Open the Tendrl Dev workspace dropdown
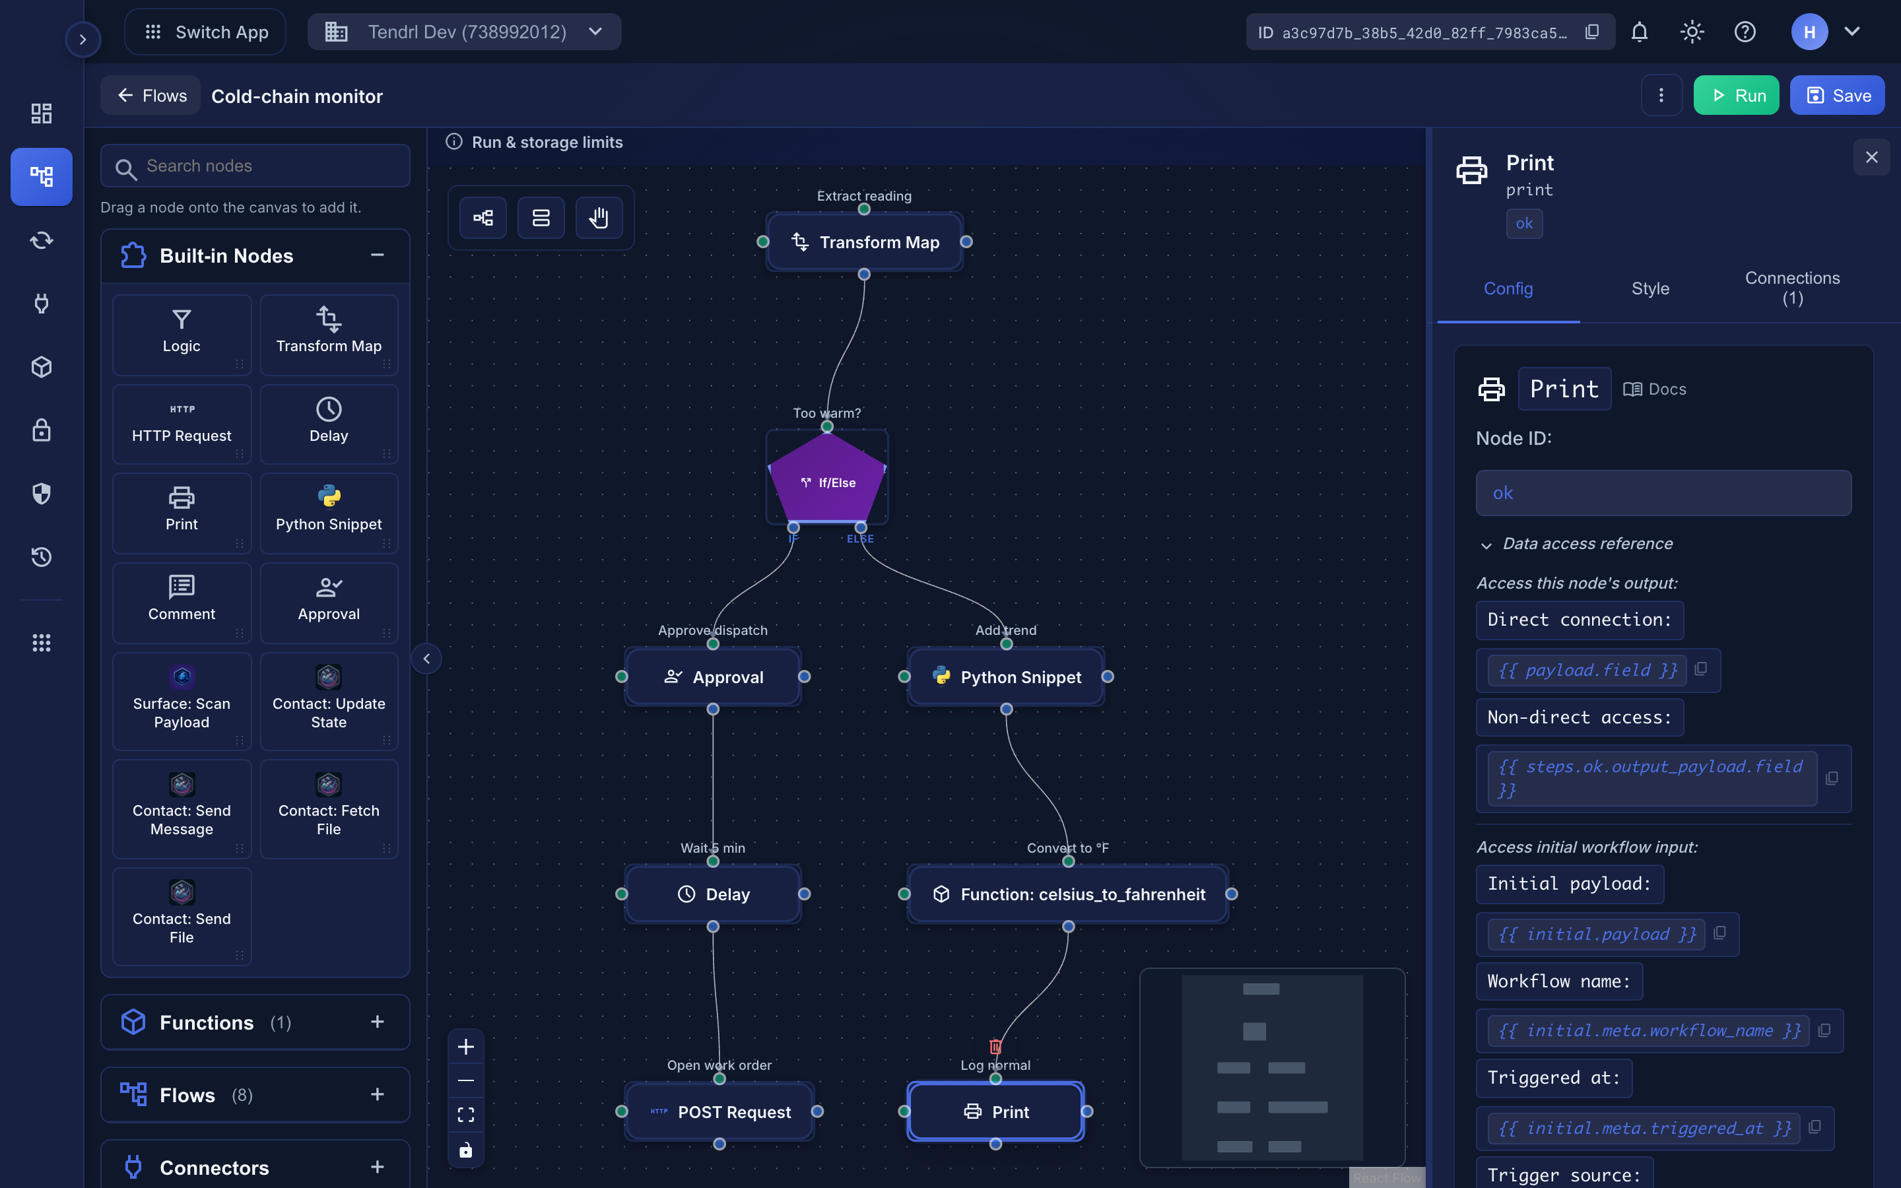Screen dimensions: 1901x1188 [464, 32]
